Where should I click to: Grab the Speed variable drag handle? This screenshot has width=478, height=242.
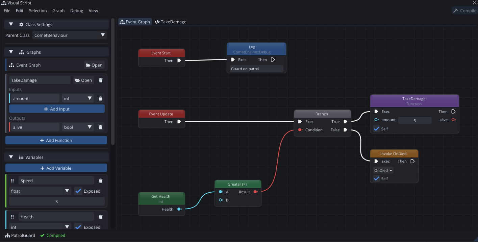coord(12,180)
